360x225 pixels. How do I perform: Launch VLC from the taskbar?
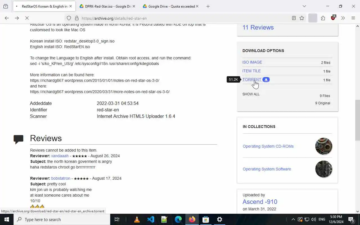click(137, 219)
